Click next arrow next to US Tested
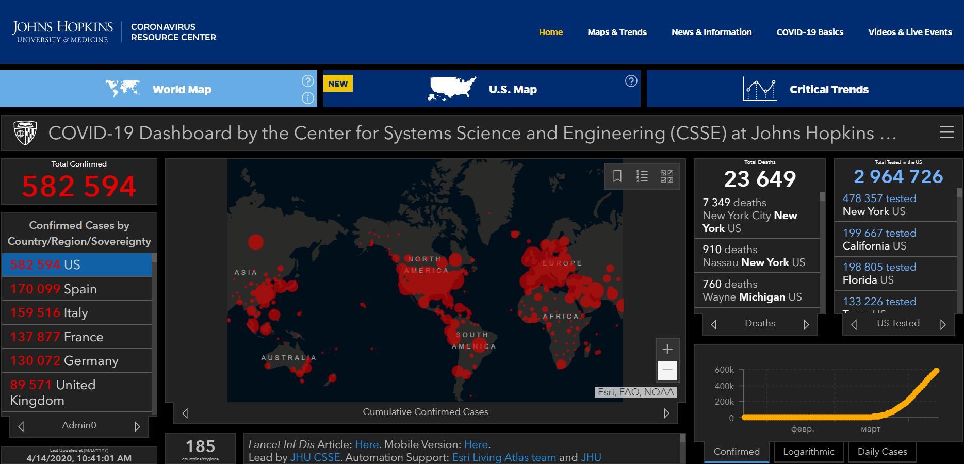Image resolution: width=964 pixels, height=464 pixels. (943, 324)
